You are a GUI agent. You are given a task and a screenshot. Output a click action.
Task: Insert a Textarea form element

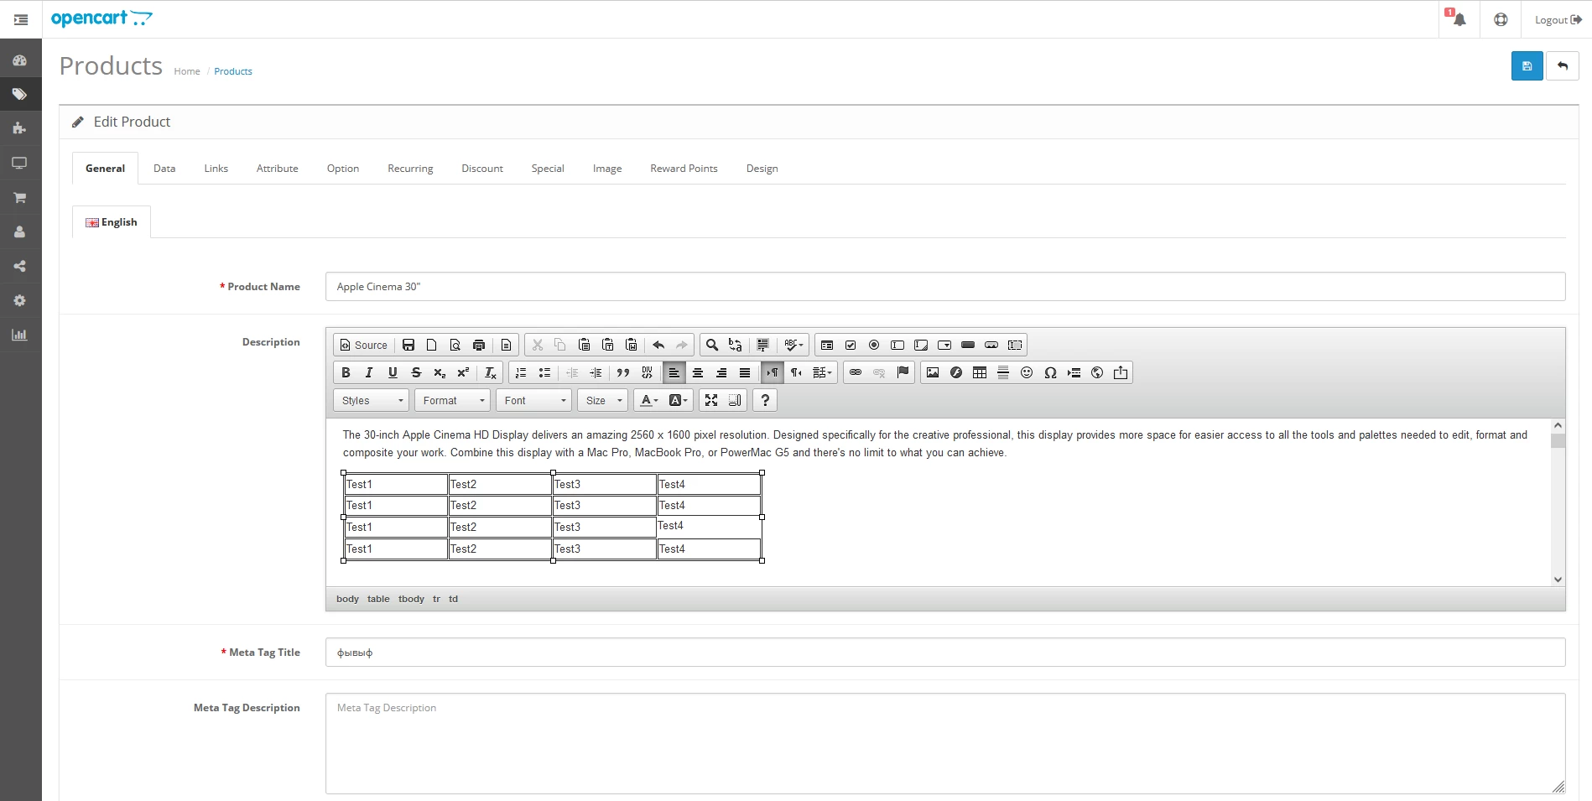tap(921, 345)
